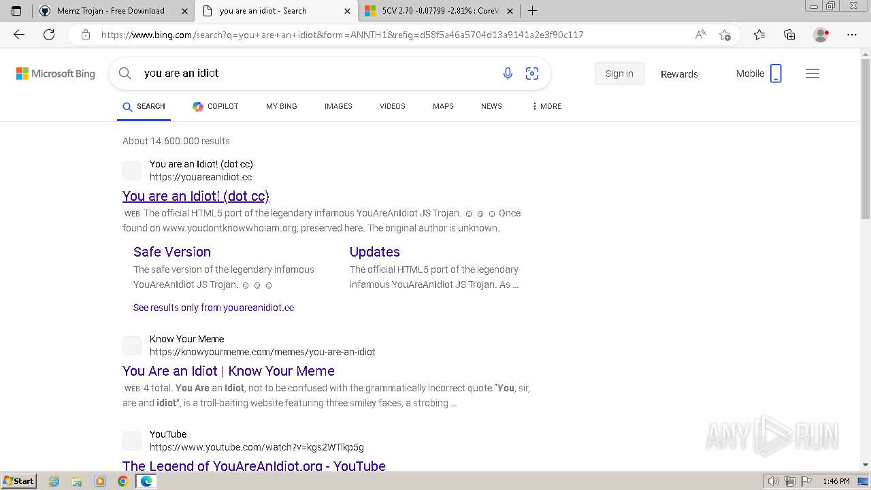Open You Are an Idiot Know Your Meme
Viewport: 871px width, 490px height.
229,371
